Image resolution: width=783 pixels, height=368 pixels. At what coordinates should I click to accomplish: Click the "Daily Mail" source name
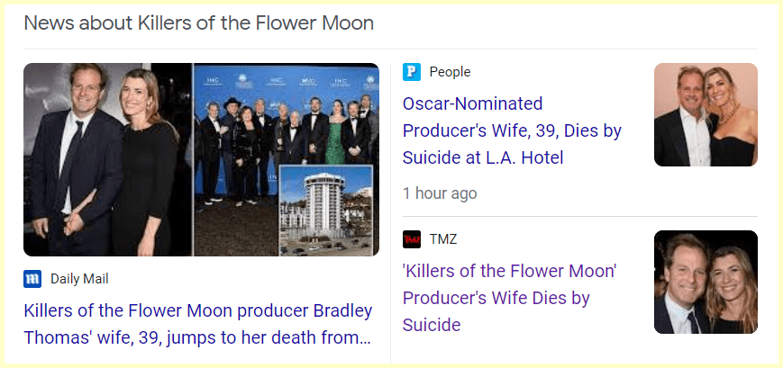tap(79, 279)
